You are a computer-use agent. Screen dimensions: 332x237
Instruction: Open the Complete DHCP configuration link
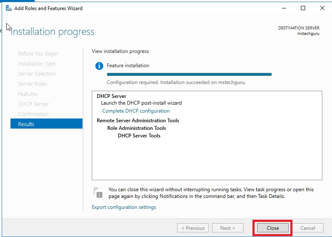[x=136, y=111]
